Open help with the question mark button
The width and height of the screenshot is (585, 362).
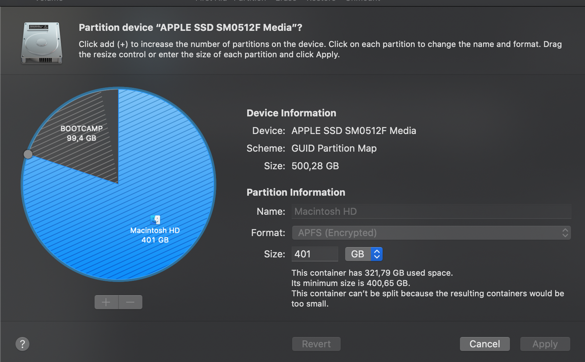tap(22, 344)
